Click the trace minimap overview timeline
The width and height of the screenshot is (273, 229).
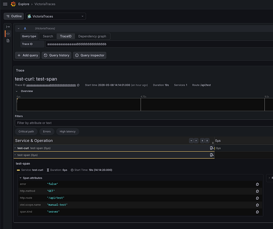point(145,105)
